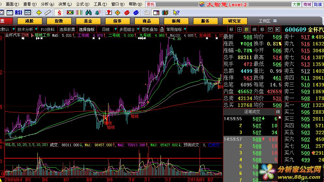Click the 逐笔成交 panel header
324x182 pixels.
[252, 111]
